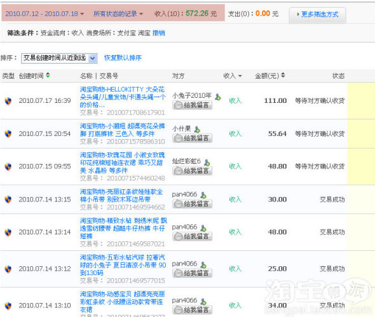Click 恢复默认排序 link

click(x=123, y=58)
